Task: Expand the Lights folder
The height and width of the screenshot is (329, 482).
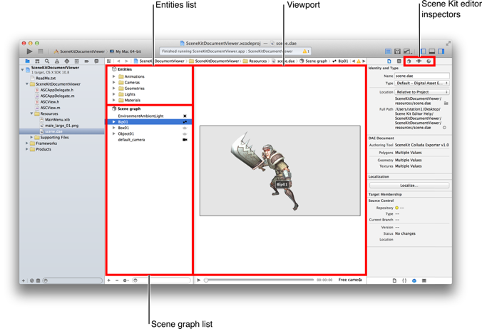Action: pos(114,94)
